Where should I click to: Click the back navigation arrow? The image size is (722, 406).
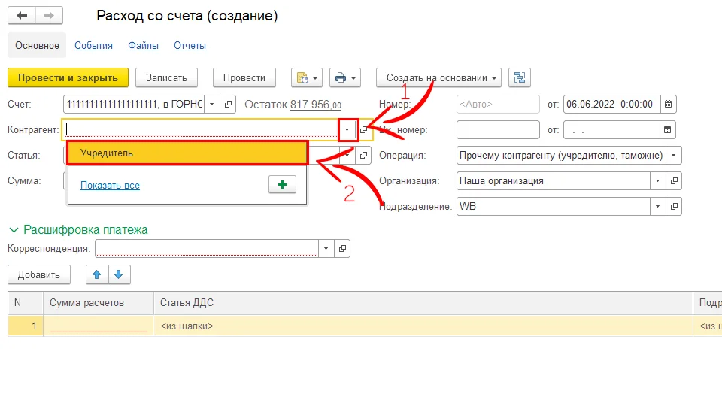(x=22, y=16)
